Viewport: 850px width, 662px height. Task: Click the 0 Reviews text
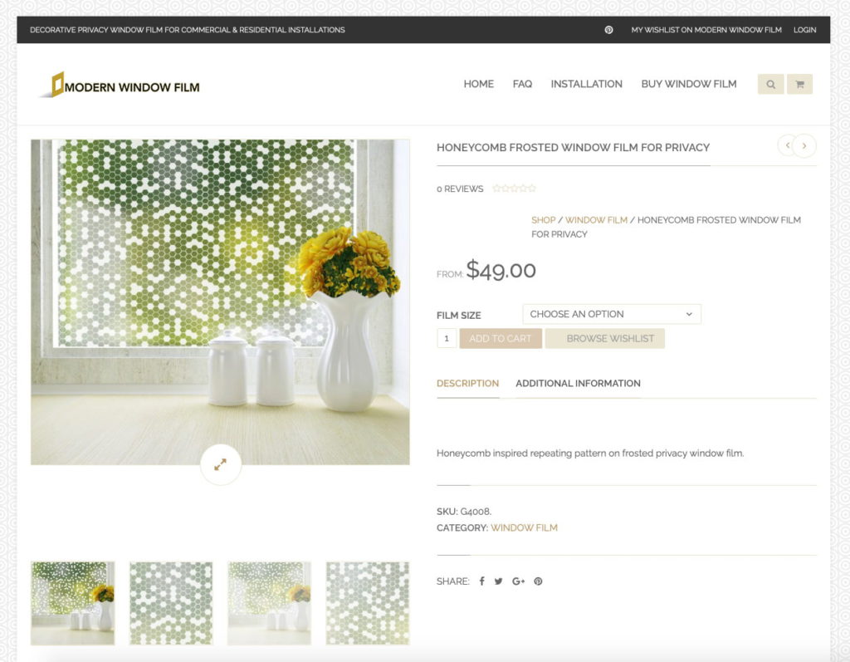tap(460, 189)
